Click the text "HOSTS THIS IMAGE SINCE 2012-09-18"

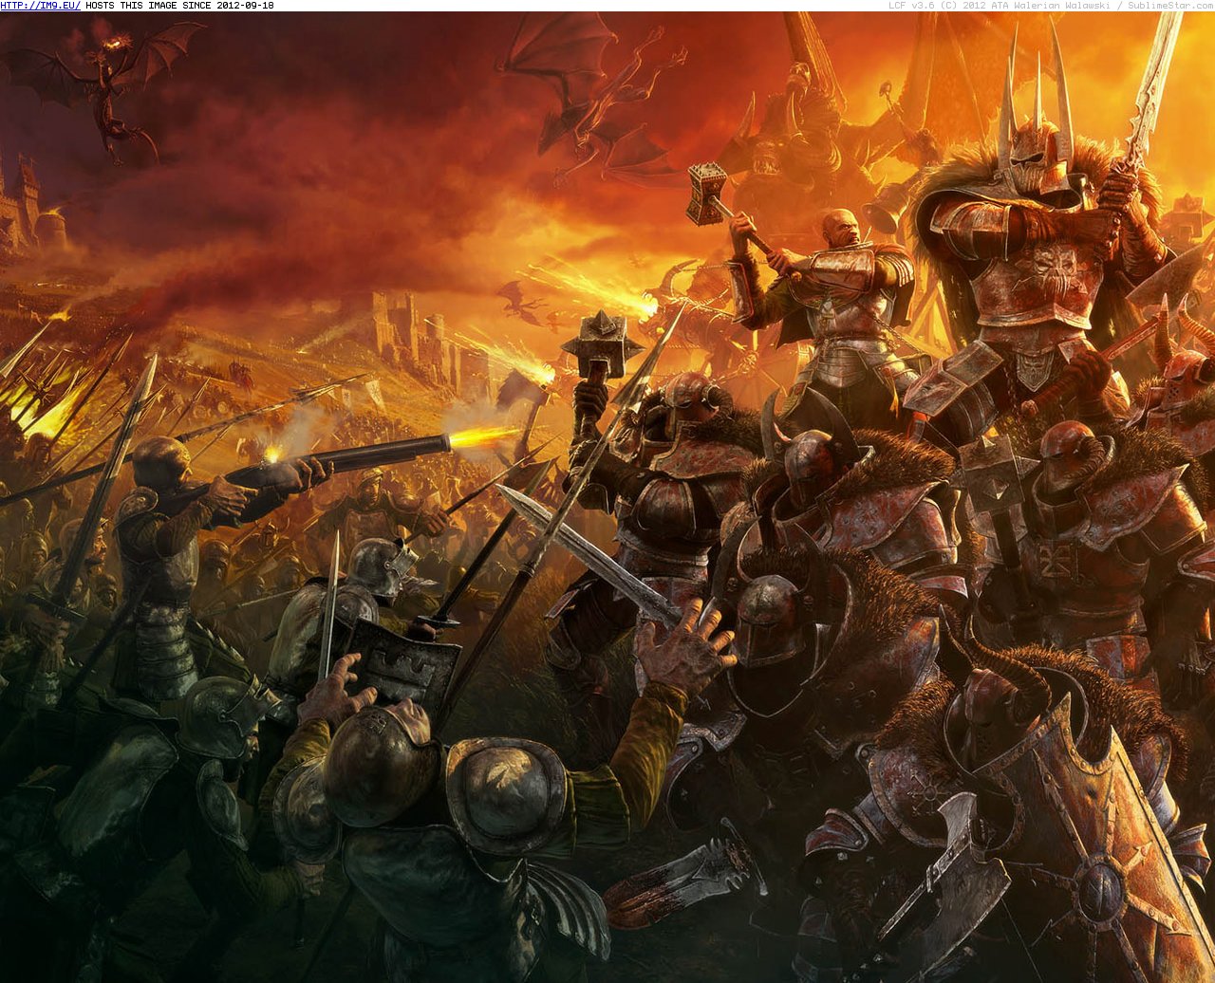click(179, 6)
